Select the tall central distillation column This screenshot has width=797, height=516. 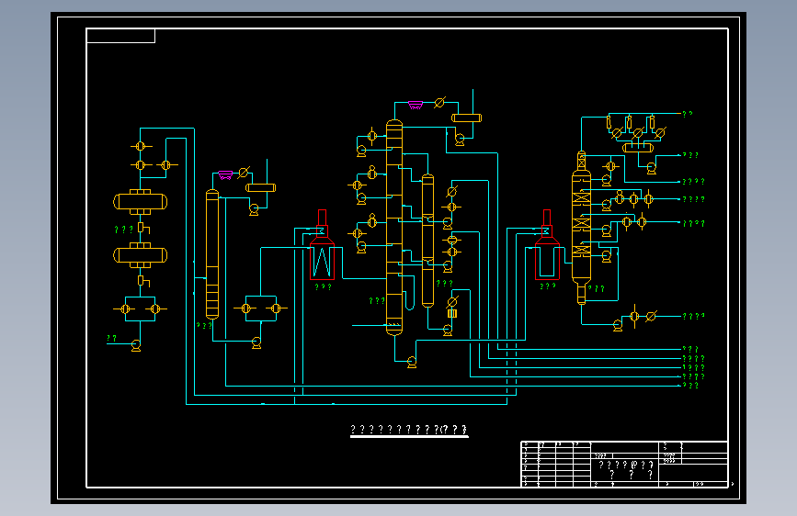[x=394, y=228]
